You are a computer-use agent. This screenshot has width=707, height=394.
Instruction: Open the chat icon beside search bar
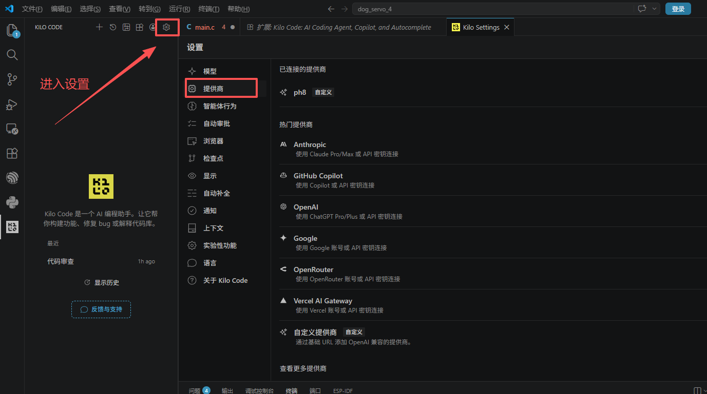tap(642, 9)
